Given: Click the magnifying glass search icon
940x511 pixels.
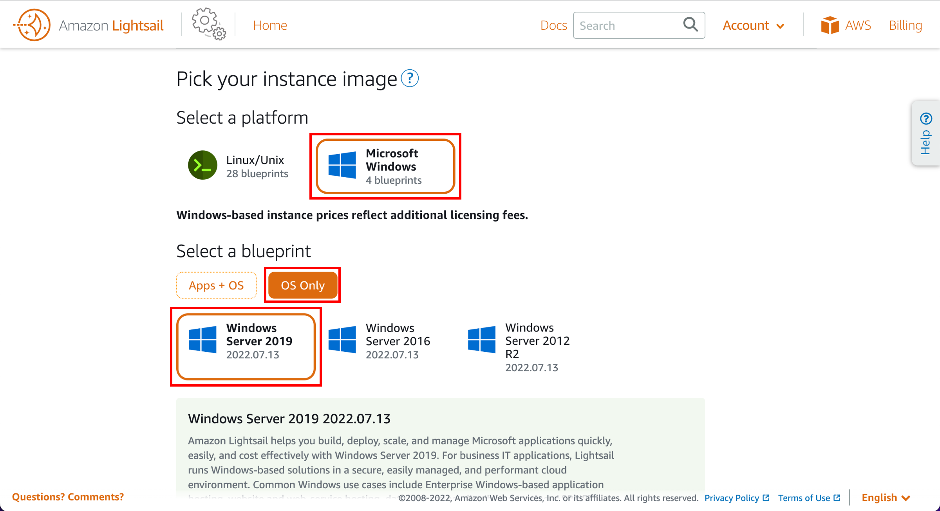Looking at the screenshot, I should 691,25.
